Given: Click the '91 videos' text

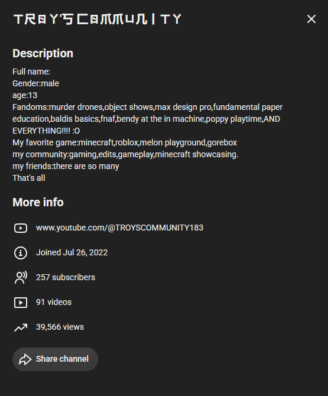Looking at the screenshot, I should [x=54, y=302].
